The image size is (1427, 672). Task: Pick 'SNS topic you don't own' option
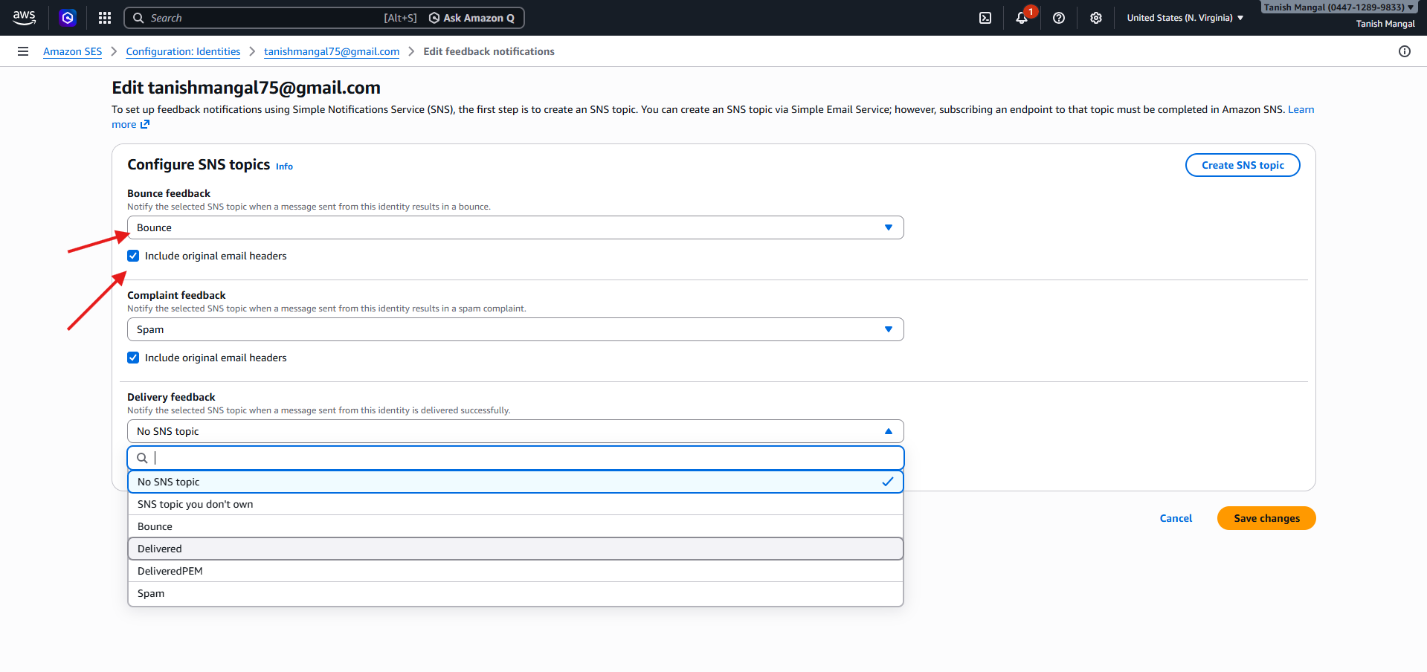tap(515, 504)
